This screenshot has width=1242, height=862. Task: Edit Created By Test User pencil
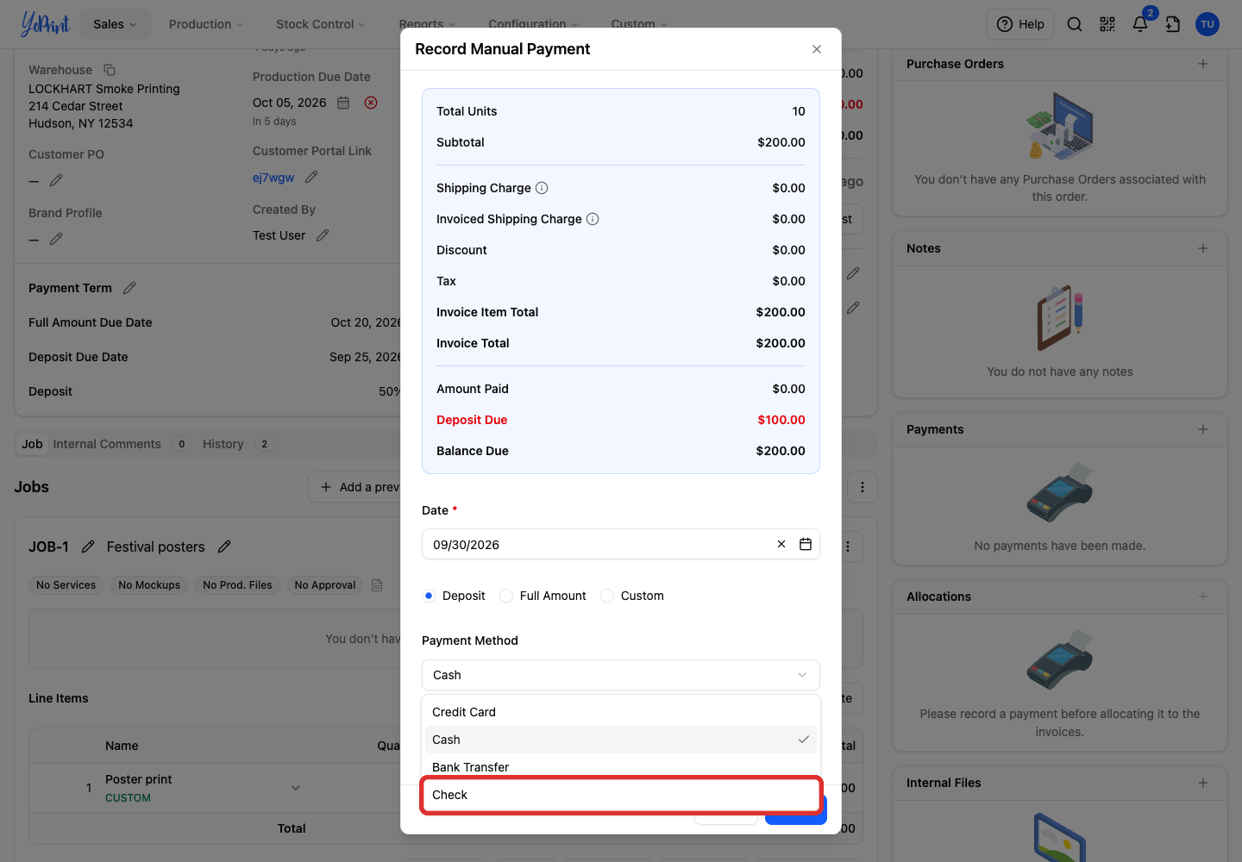(x=323, y=235)
